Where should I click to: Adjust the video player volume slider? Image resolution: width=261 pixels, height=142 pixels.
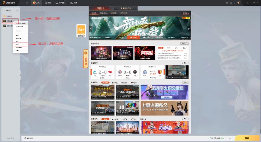pyautogui.click(x=176, y=77)
